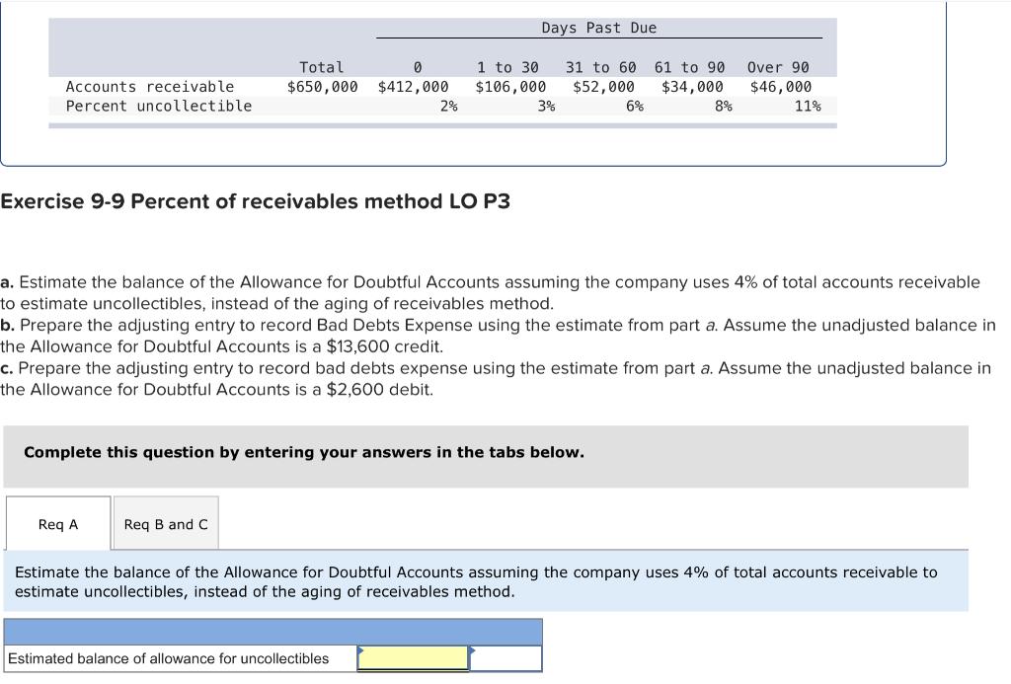
Task: Select the 2% percent uncollectible cell
Action: (x=453, y=106)
